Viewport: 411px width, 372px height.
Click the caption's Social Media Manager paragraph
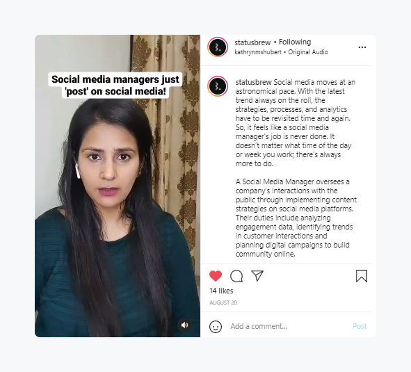tap(296, 218)
